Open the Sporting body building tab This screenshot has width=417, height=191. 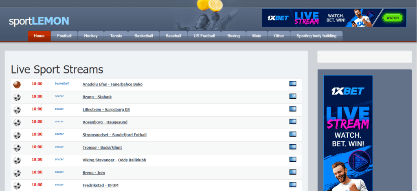316,36
